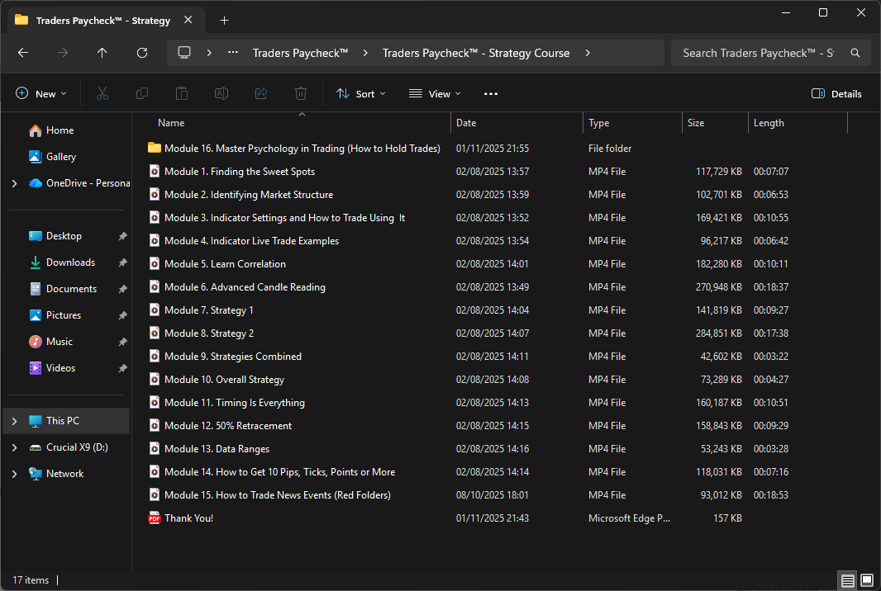Viewport: 881px width, 591px height.
Task: Open a new File Explorer tab
Action: [x=224, y=21]
